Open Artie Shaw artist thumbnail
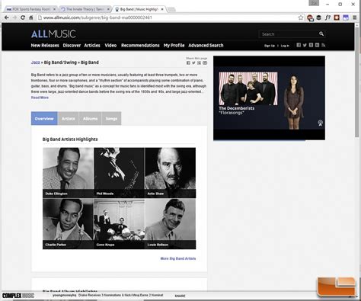Image resolution: width=361 pixels, height=301 pixels. (171, 172)
